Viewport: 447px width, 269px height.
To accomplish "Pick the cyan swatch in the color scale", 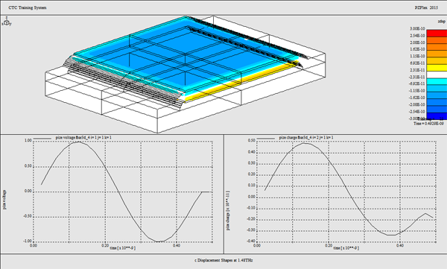I will point(437,81).
